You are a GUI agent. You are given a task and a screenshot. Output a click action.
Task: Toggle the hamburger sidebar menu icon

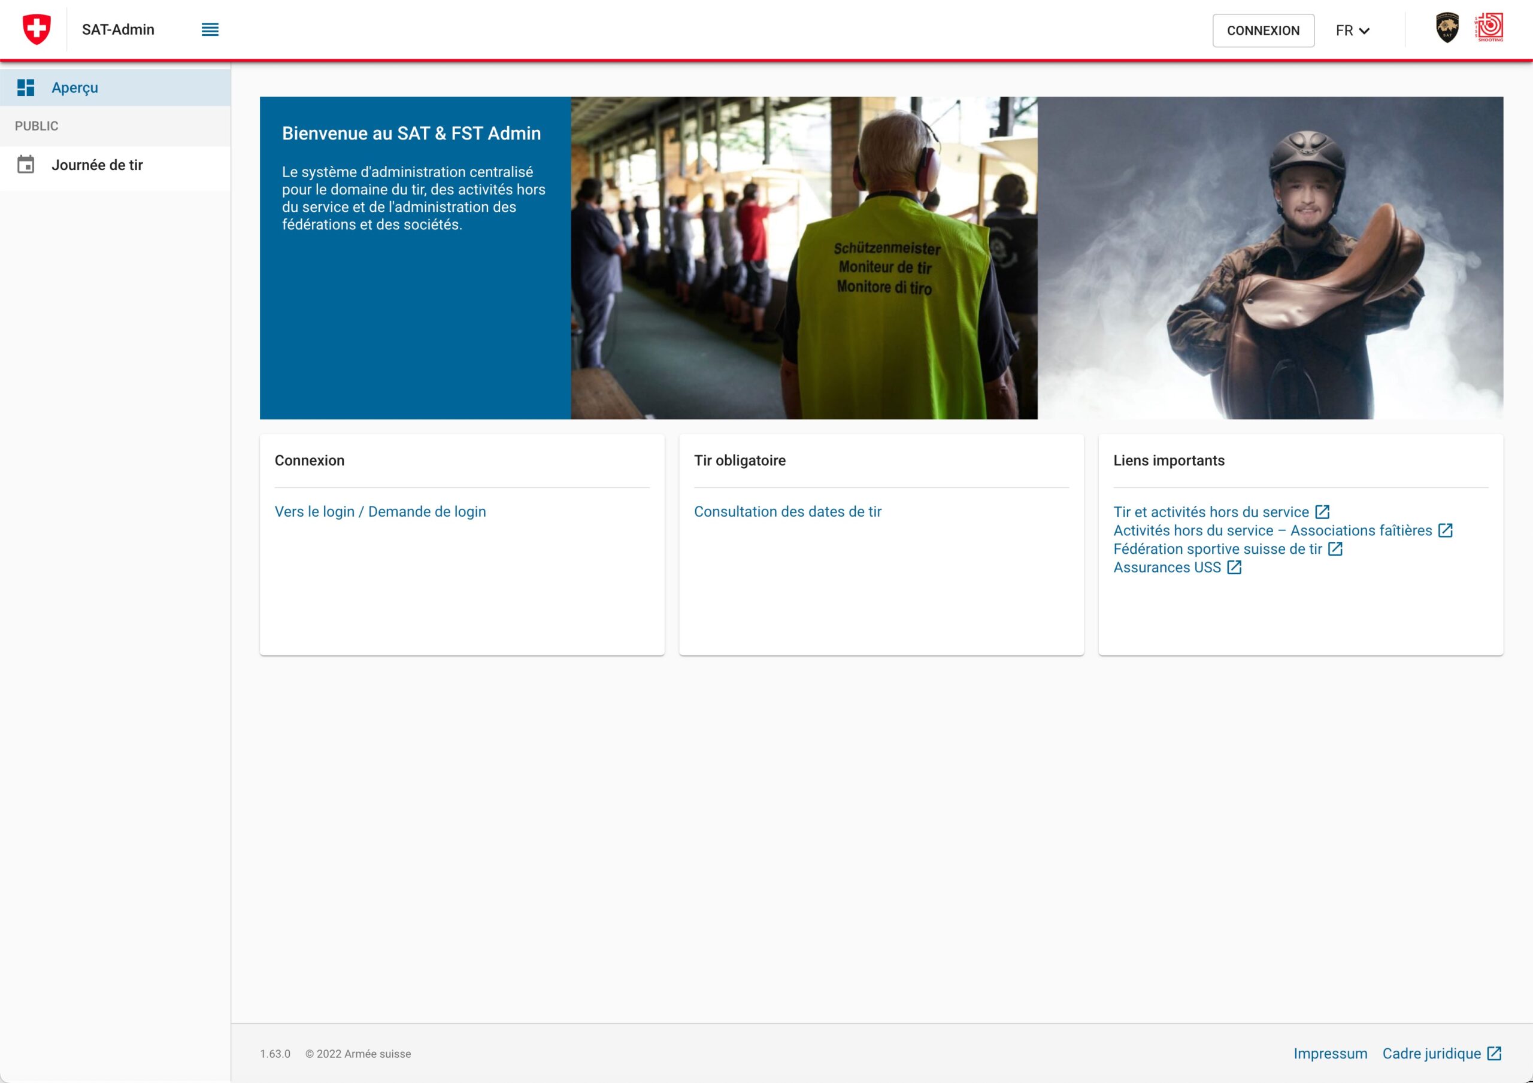pos(210,29)
